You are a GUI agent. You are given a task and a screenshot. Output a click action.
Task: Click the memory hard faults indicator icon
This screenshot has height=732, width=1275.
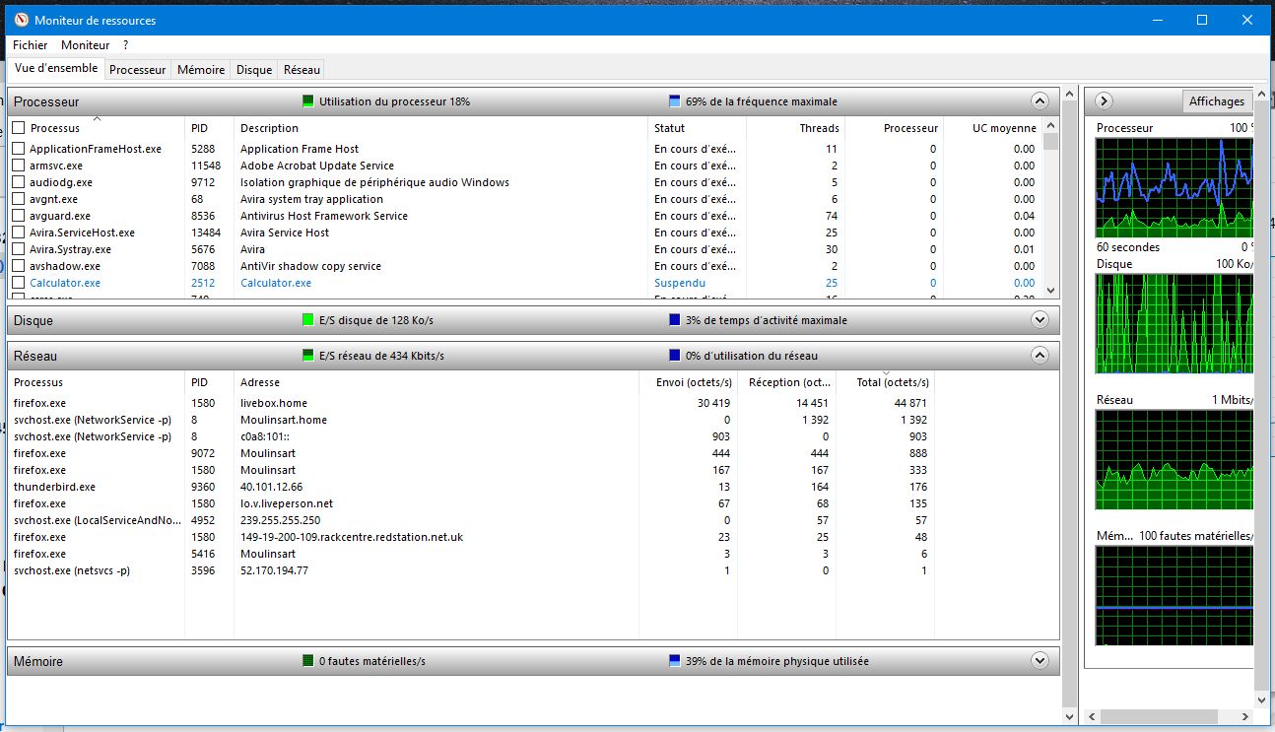(307, 661)
